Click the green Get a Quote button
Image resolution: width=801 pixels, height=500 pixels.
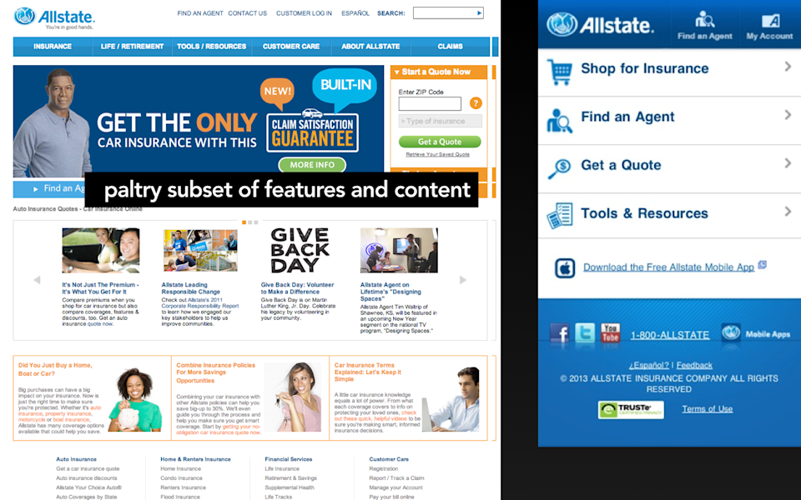pos(440,142)
